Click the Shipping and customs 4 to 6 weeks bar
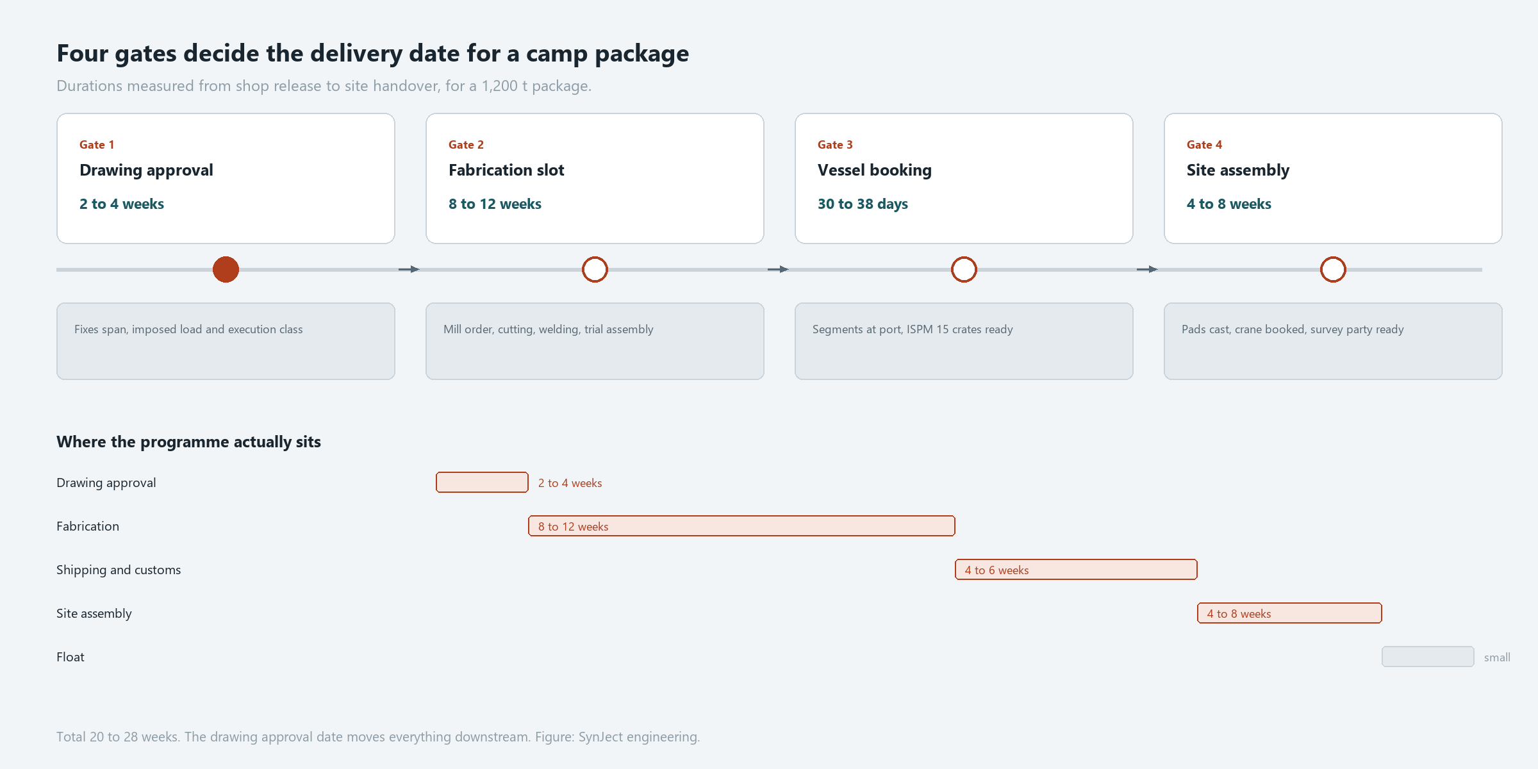This screenshot has height=769, width=1538. pyautogui.click(x=1076, y=570)
